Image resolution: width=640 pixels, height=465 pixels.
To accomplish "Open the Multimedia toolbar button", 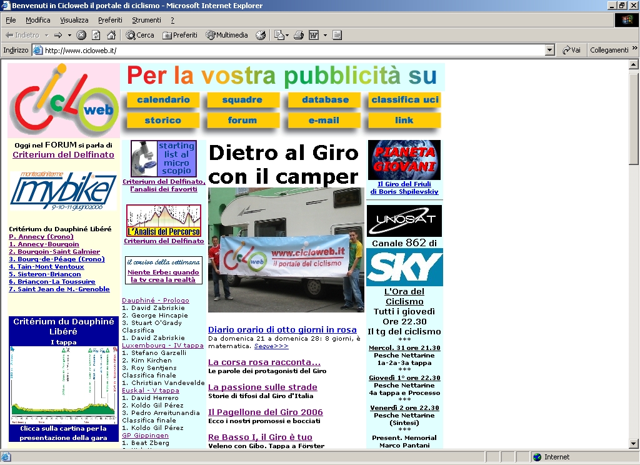I will coord(227,35).
